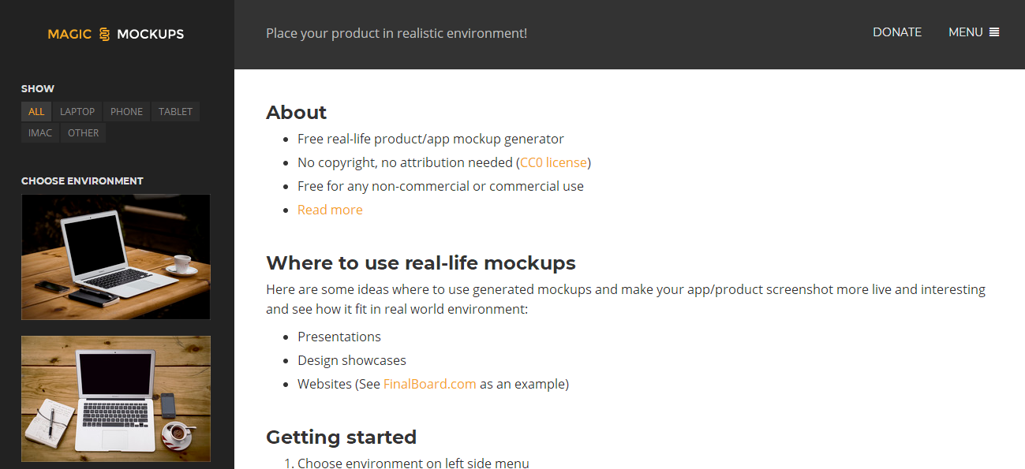
Task: Filter environments by LAPTOP
Action: pyautogui.click(x=77, y=112)
